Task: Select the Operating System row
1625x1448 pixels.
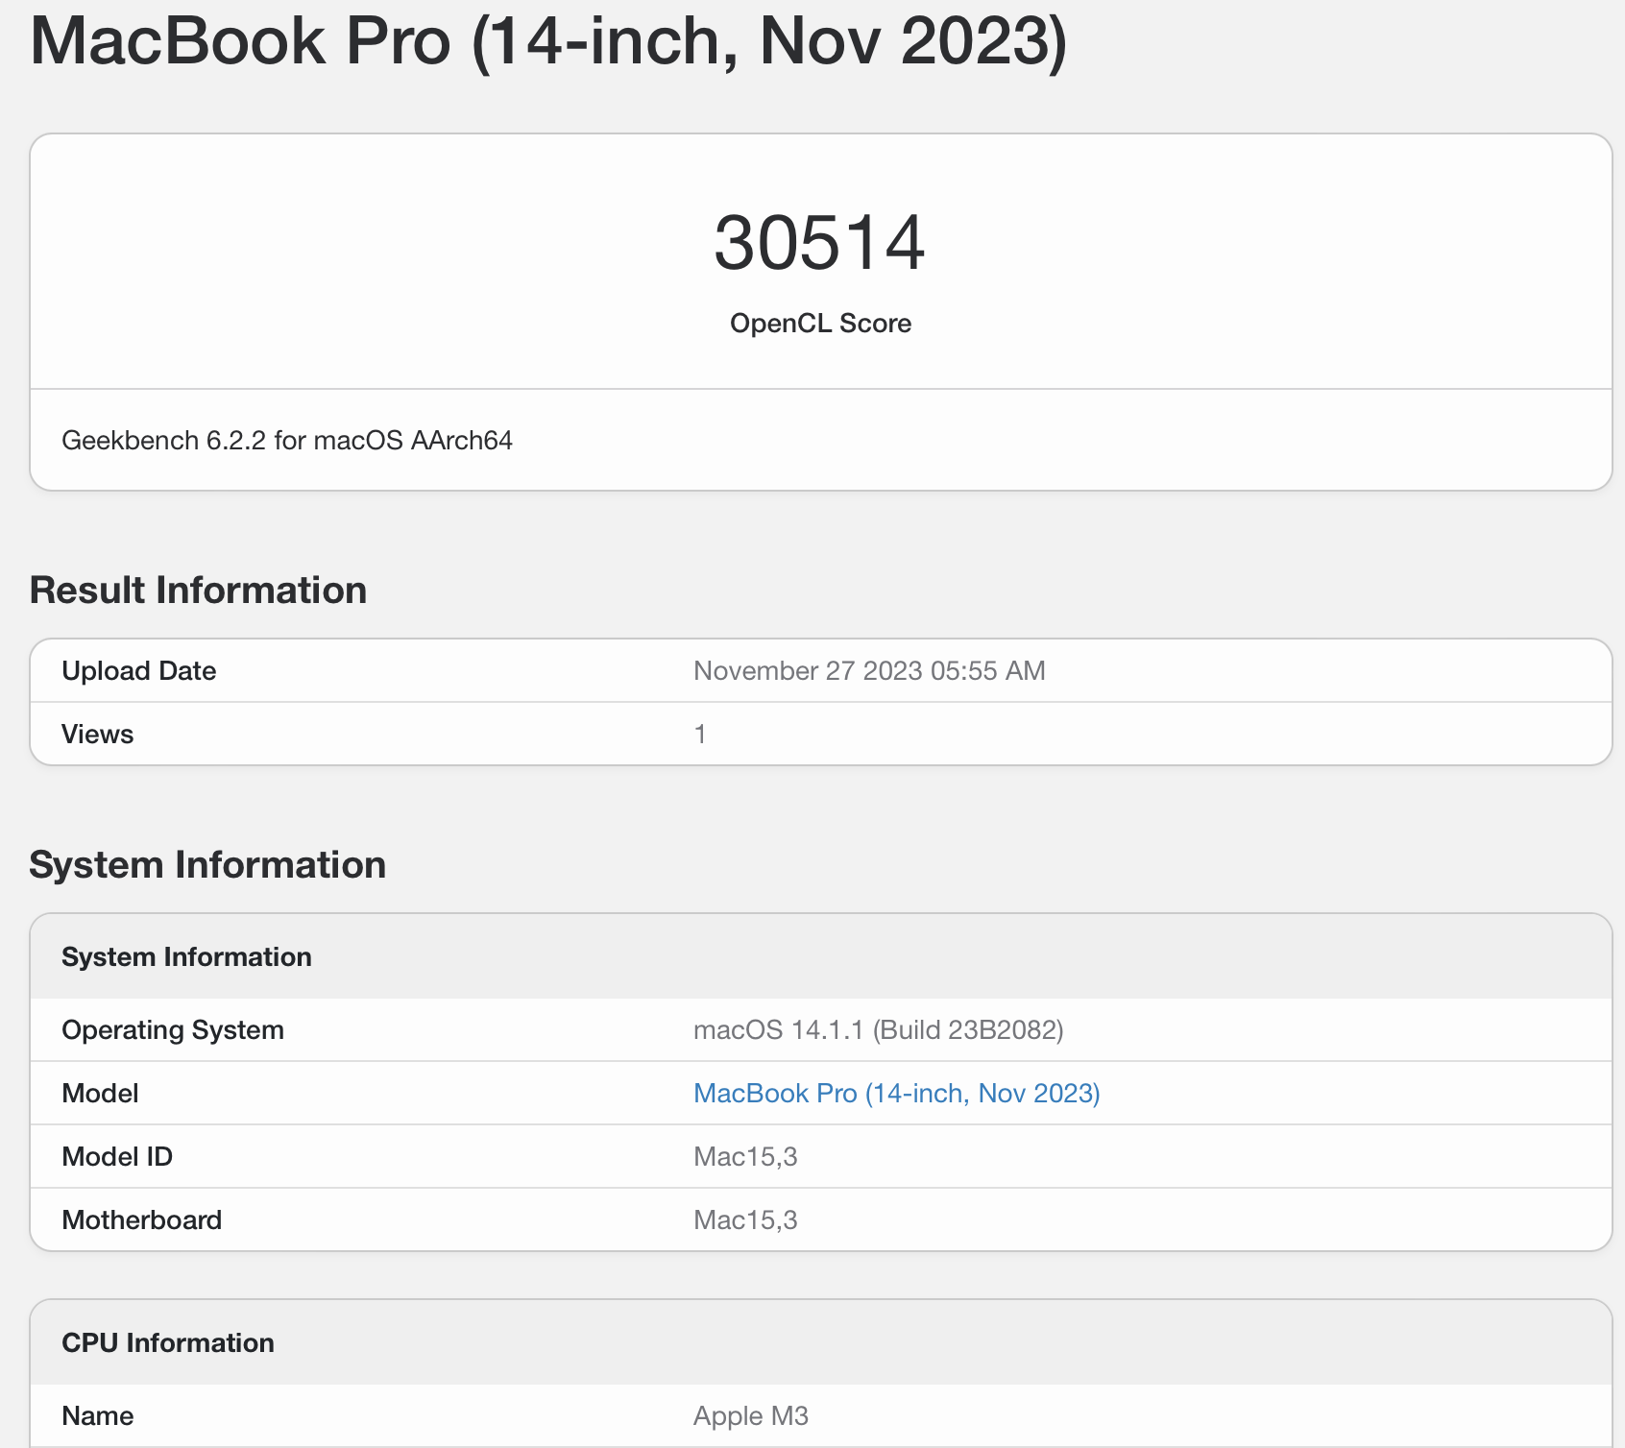Action: pyautogui.click(x=173, y=1029)
